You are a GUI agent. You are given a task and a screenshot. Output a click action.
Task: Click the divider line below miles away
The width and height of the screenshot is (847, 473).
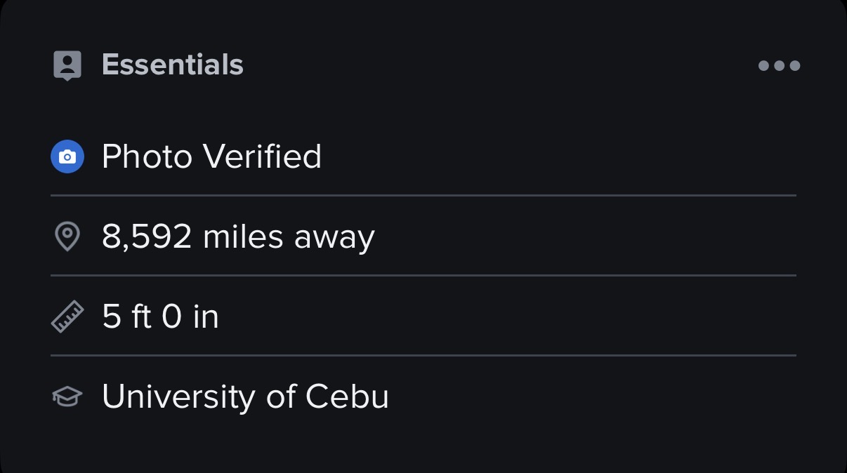pos(423,275)
